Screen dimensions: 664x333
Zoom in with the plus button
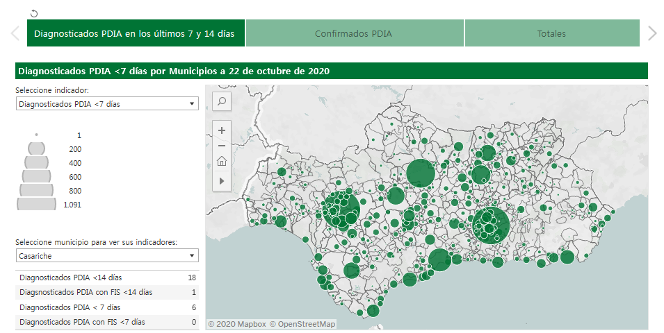[222, 130]
